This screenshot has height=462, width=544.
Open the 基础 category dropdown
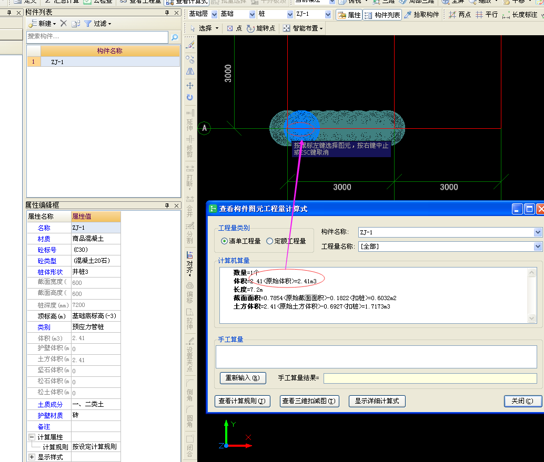(x=252, y=15)
